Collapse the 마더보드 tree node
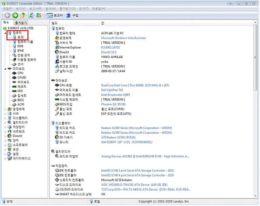Image resolution: width=260 pixels, height=206 pixels. point(5,69)
